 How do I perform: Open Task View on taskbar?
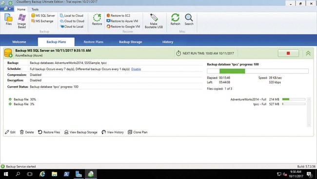click(30, 174)
